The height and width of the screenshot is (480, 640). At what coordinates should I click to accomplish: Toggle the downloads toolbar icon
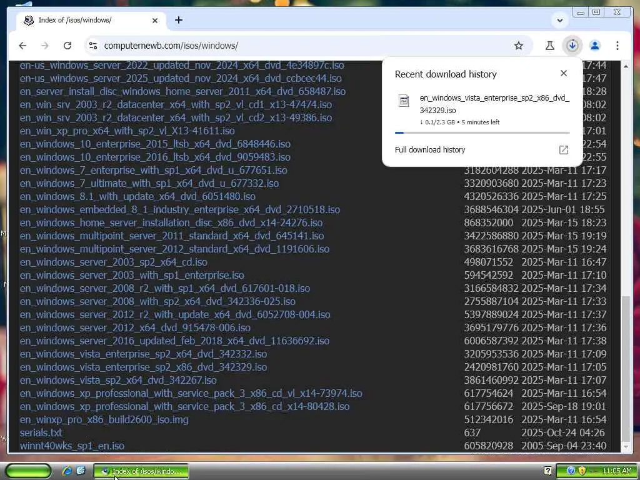click(572, 46)
